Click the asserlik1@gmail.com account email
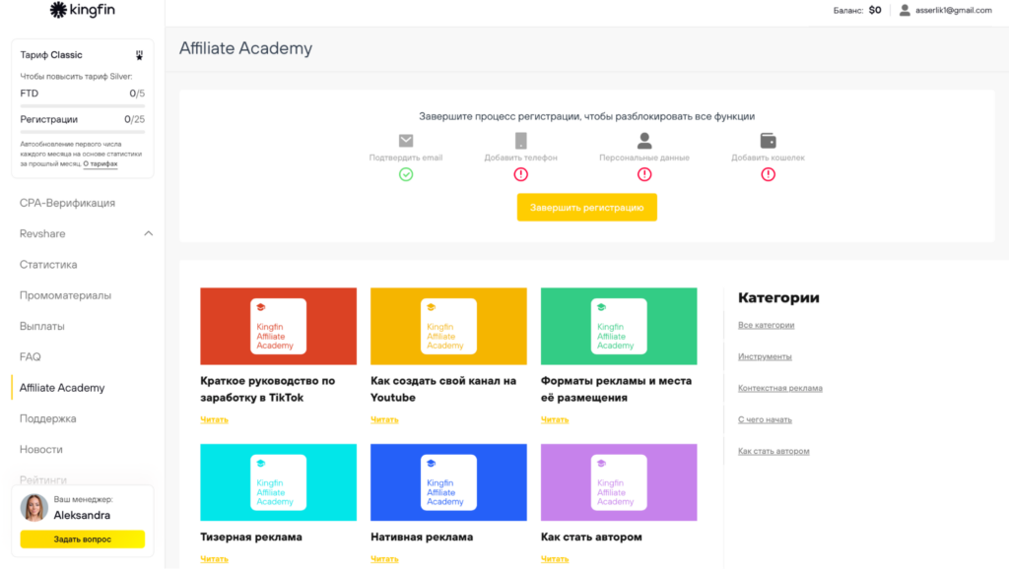The image size is (1009, 569). coord(953,10)
